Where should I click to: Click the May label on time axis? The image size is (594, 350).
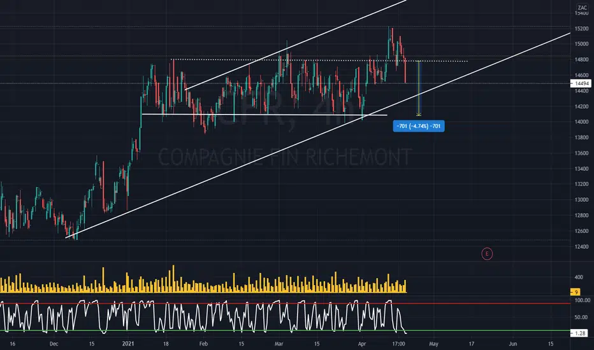[433, 344]
